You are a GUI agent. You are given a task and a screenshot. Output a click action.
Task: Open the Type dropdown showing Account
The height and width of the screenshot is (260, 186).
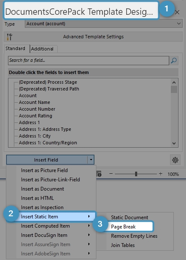[x=104, y=24]
